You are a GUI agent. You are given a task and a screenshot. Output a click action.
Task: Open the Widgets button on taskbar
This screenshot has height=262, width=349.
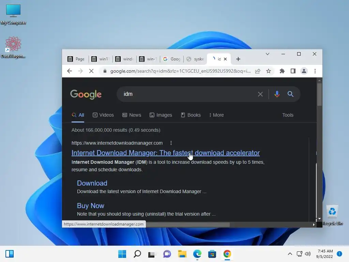[10, 254]
